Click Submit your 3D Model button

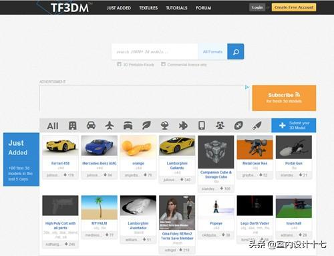tap(293, 125)
